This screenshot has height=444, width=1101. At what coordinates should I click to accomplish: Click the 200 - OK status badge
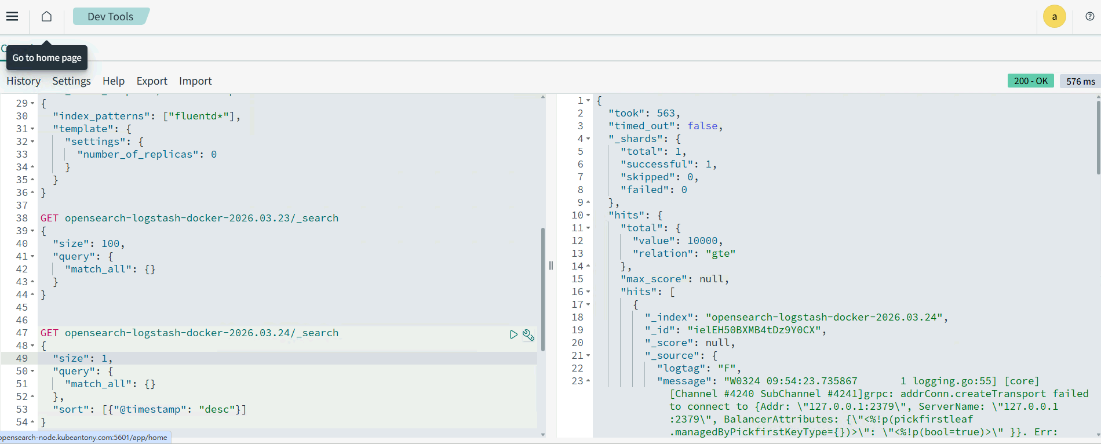1030,81
